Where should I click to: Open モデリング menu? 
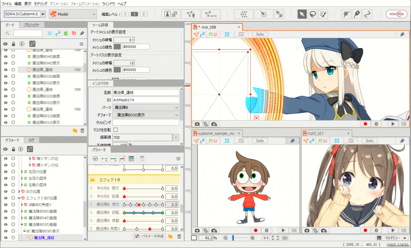click(41, 4)
